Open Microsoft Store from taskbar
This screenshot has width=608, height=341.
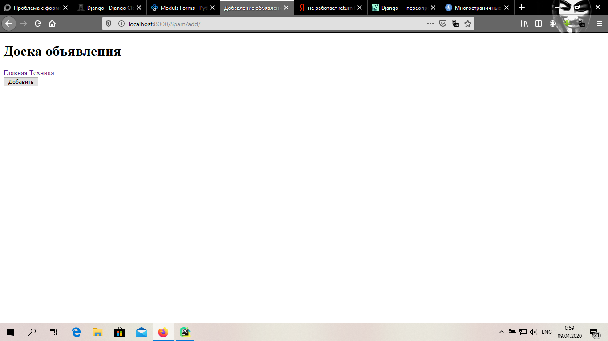119,332
